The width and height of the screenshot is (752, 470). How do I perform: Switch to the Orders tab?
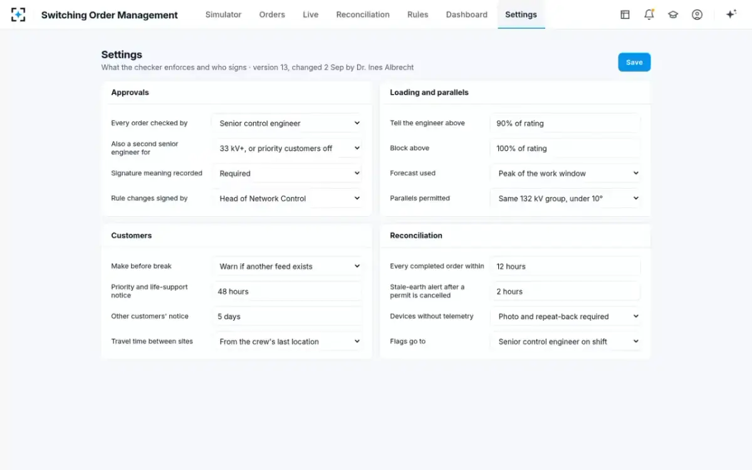pos(272,14)
